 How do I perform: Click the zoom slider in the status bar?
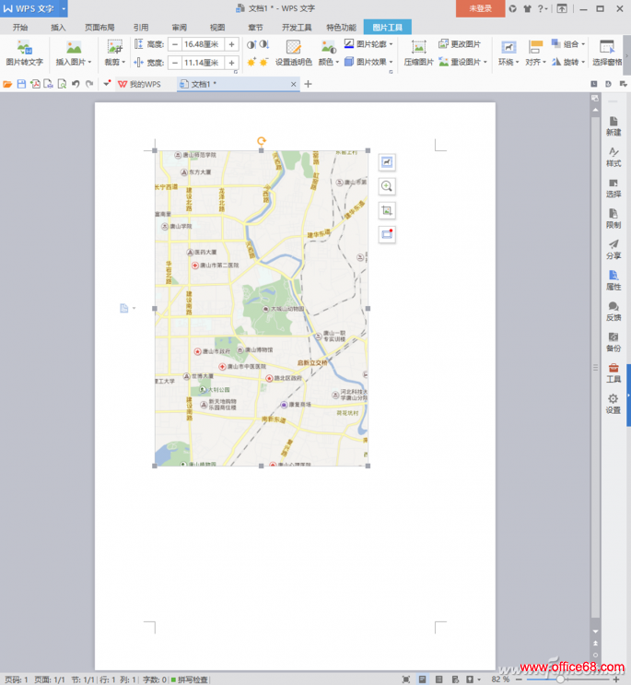point(560,679)
